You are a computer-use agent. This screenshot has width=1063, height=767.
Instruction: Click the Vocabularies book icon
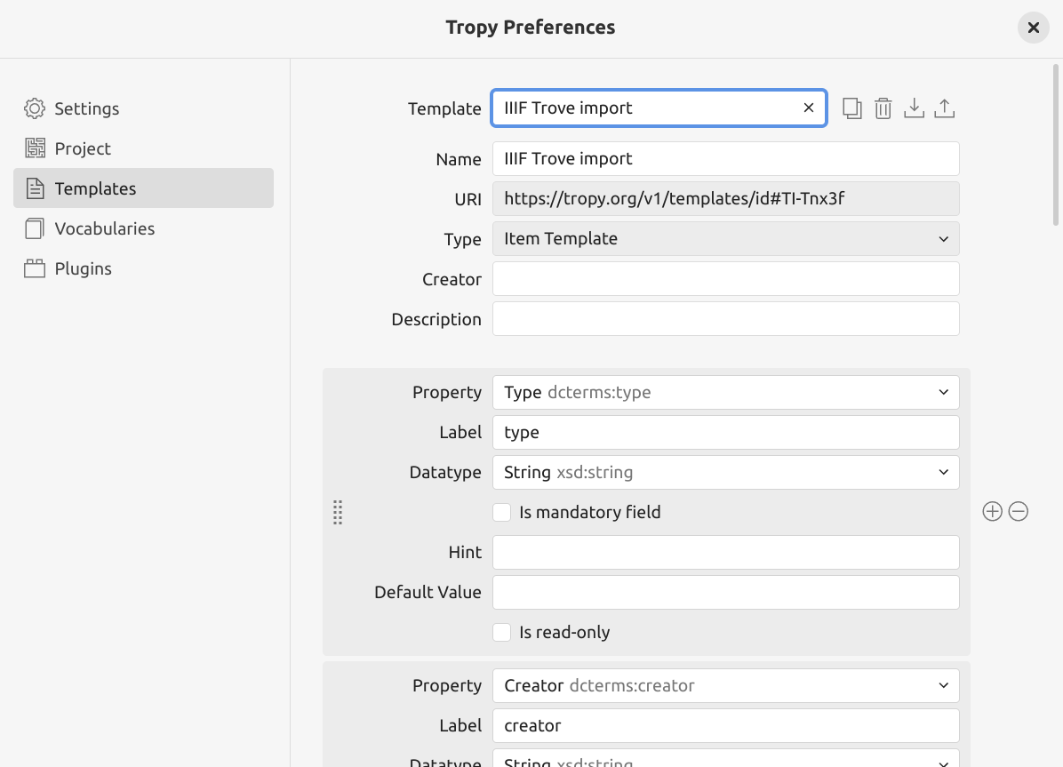click(35, 228)
